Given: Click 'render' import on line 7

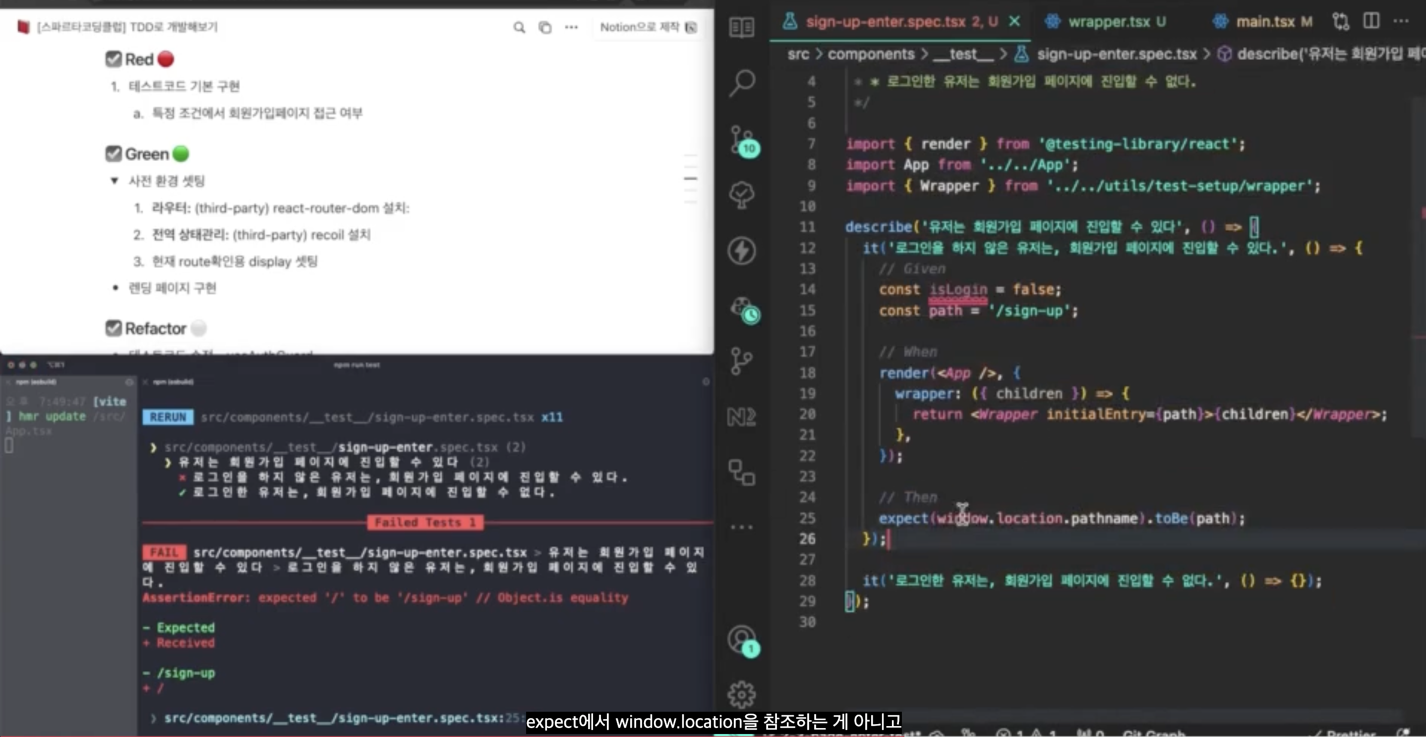Looking at the screenshot, I should (x=945, y=144).
